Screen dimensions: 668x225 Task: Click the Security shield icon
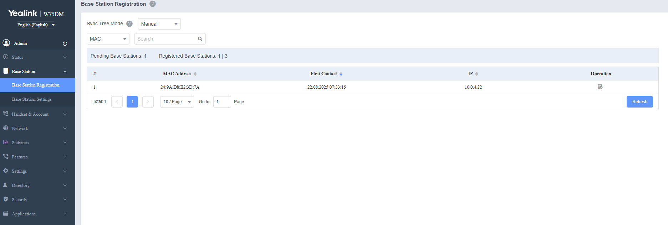click(6, 199)
